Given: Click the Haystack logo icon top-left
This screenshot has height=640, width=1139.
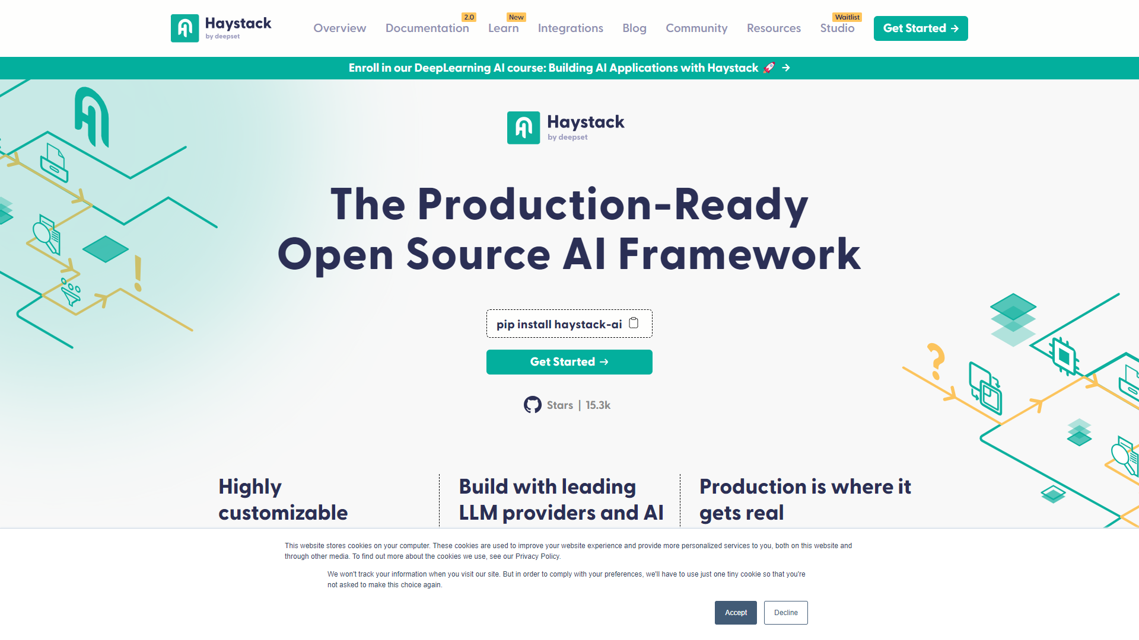Looking at the screenshot, I should (184, 27).
